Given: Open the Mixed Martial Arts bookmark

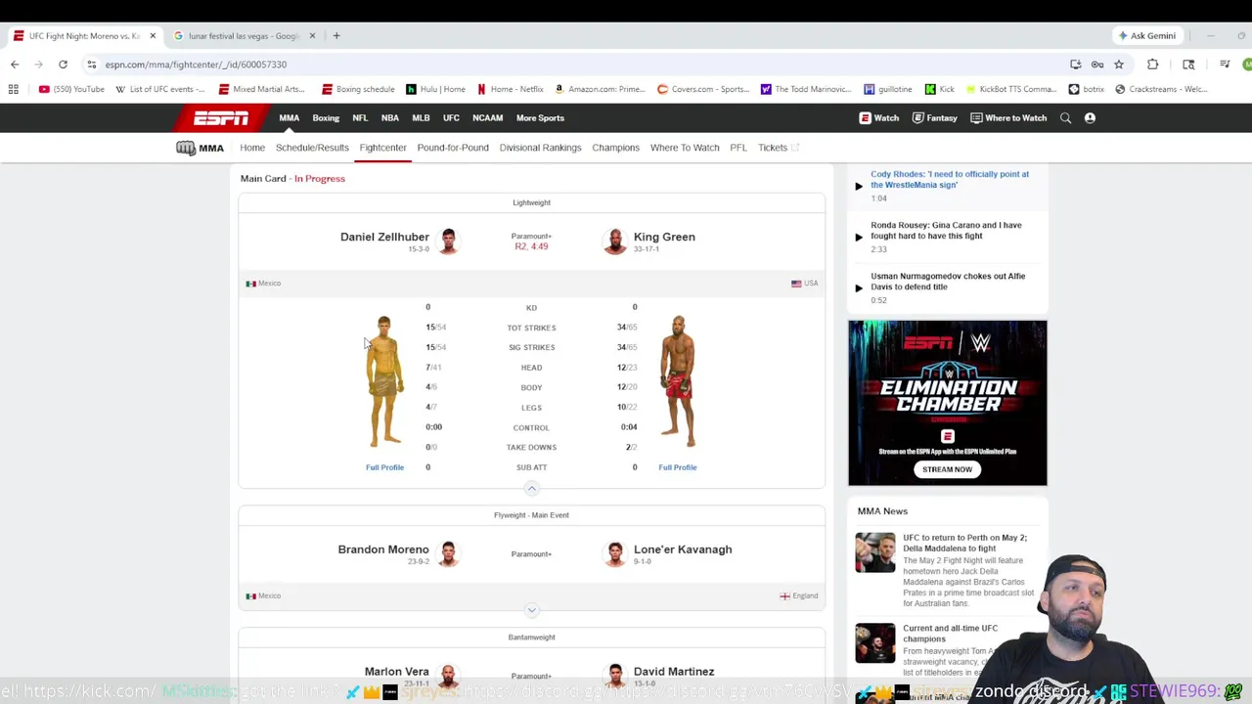Looking at the screenshot, I should point(261,89).
